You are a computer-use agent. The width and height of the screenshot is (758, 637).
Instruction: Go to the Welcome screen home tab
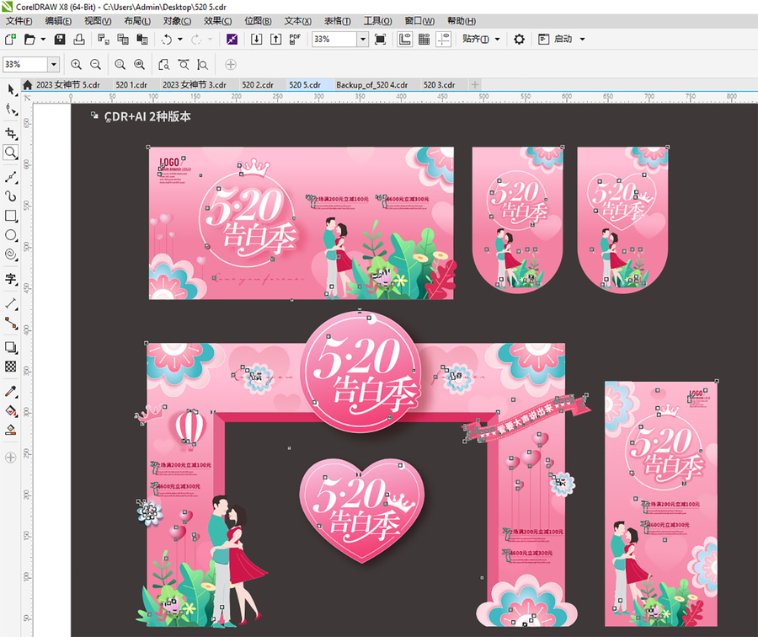[28, 84]
